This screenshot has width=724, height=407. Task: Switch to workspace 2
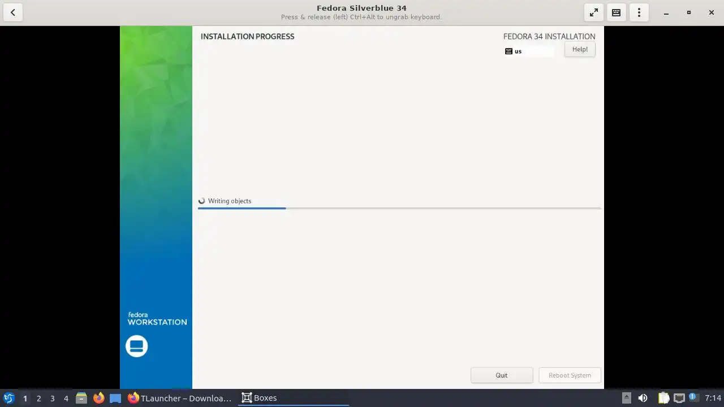[x=38, y=398]
